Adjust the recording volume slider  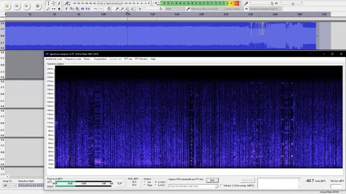click(x=262, y=3)
